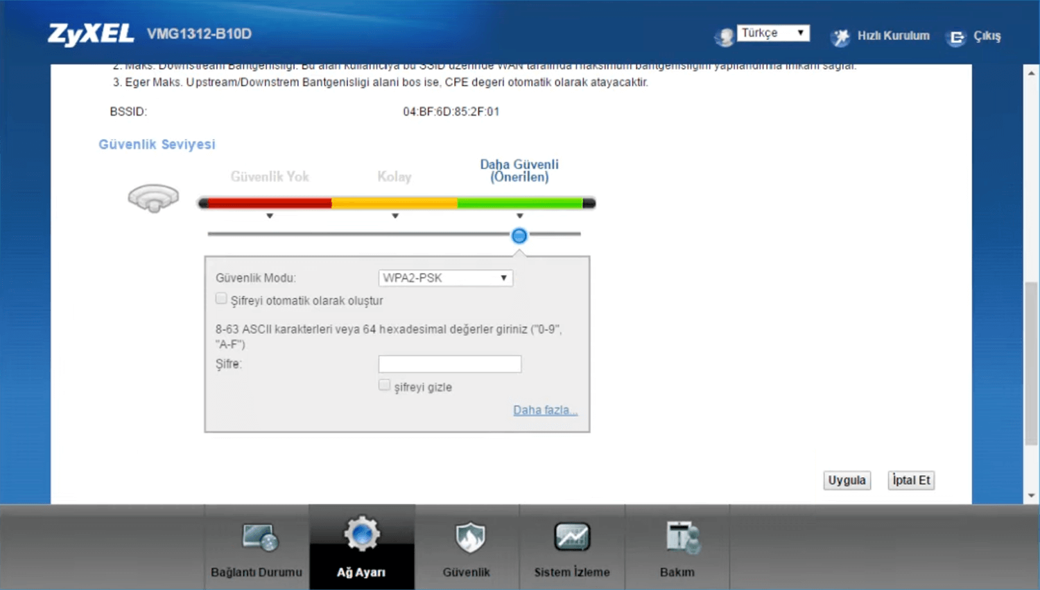Open the Güvenlik Modu WPA2-PSK dropdown
This screenshot has width=1040, height=590.
pyautogui.click(x=445, y=278)
